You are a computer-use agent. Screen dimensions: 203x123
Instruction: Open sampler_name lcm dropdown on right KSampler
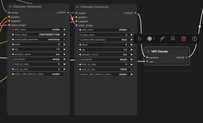[x=106, y=55]
